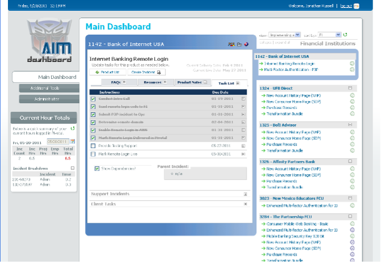Screen dimensions: 381x262
Task: Click the status smiley for BofI Advisor Transformation Bundle
Action: click(x=352, y=150)
